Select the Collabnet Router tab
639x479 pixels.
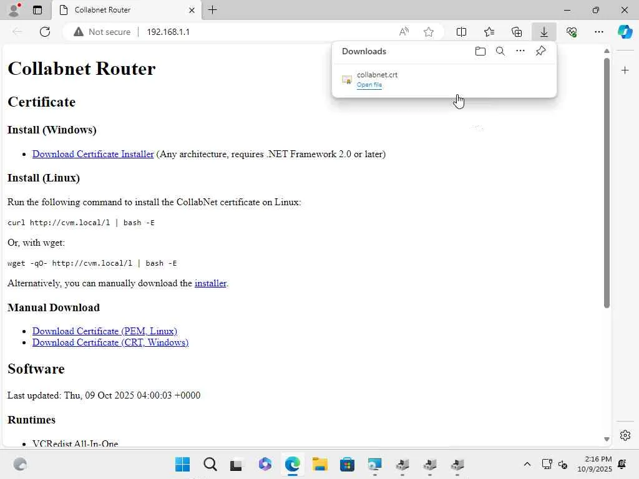tap(127, 10)
